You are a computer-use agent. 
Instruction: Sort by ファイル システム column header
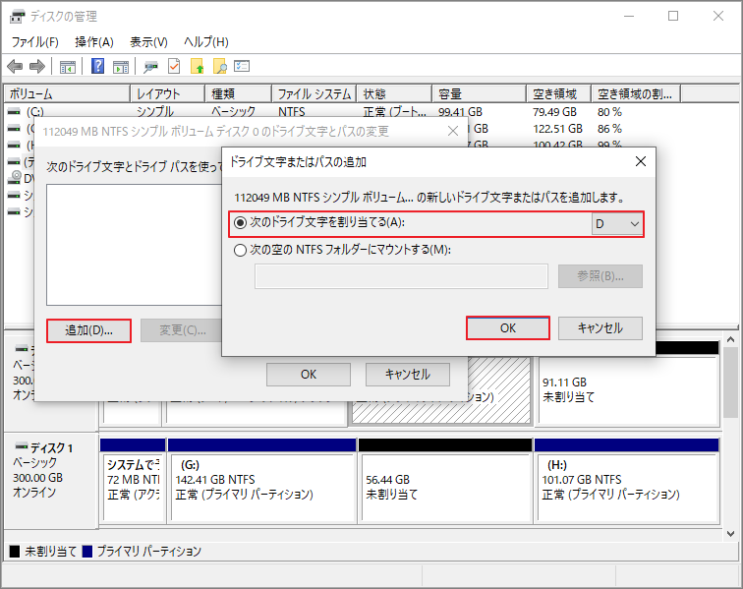pyautogui.click(x=314, y=93)
